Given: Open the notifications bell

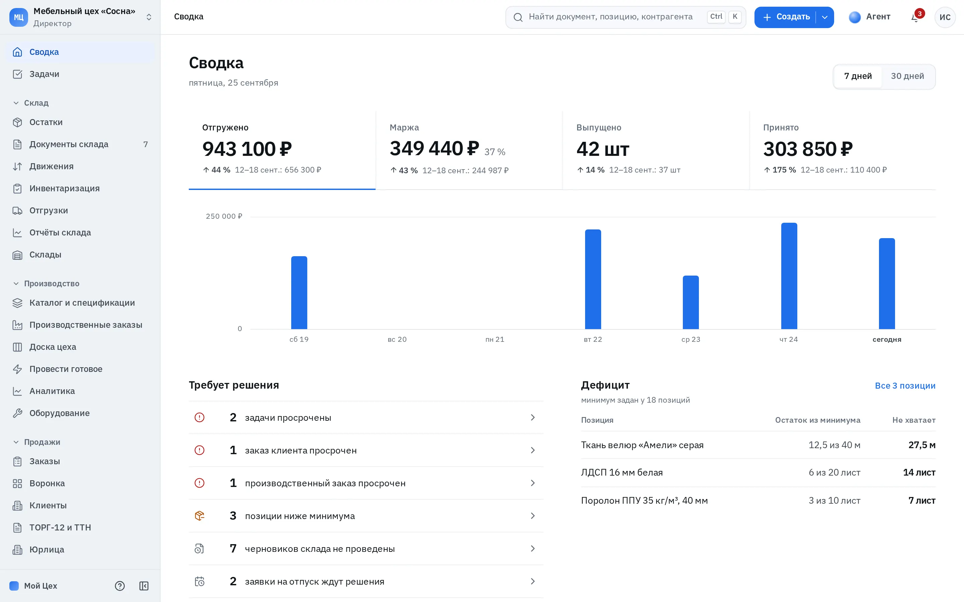Looking at the screenshot, I should pos(915,17).
